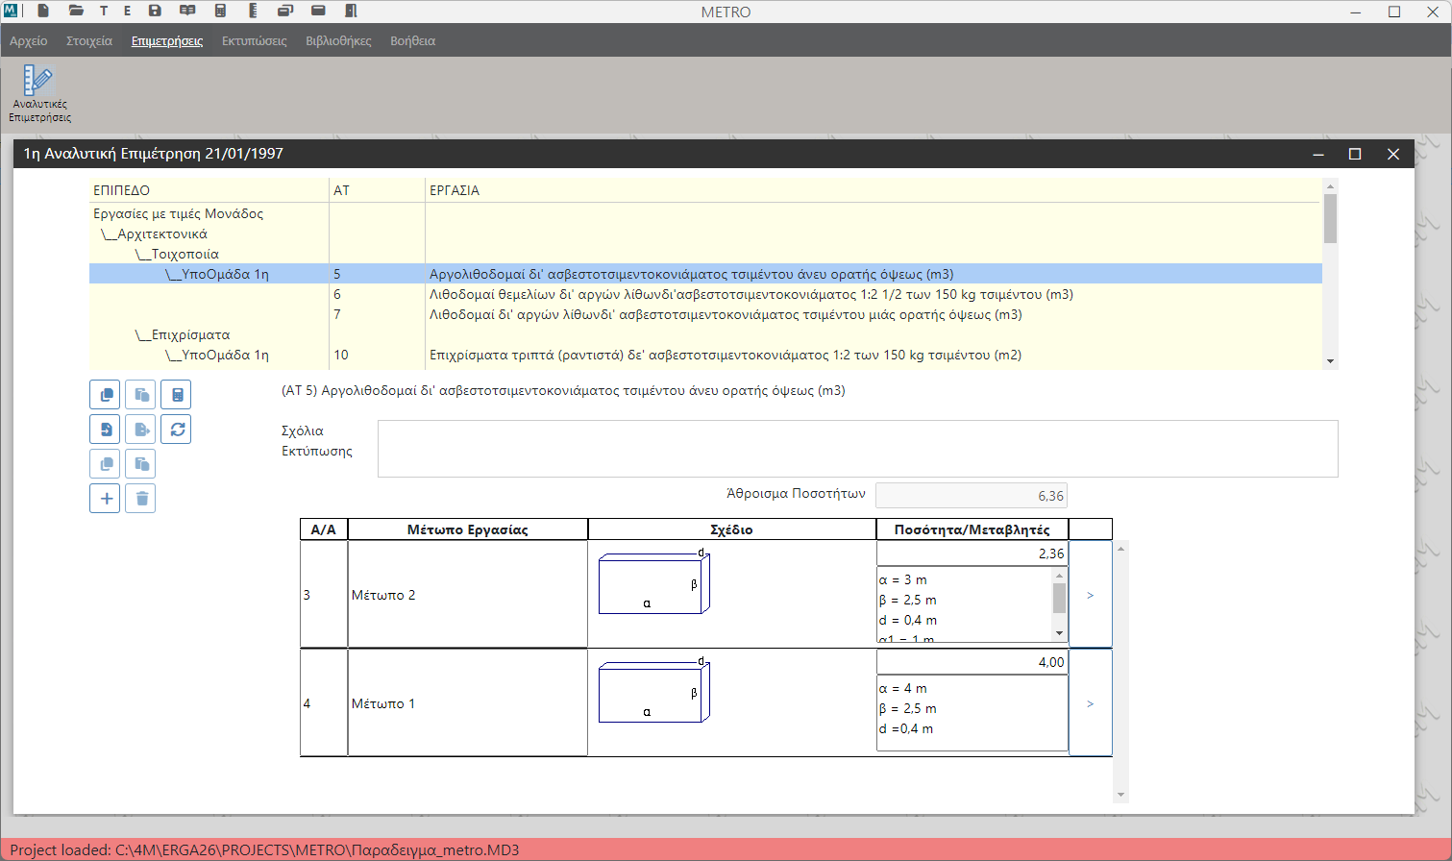Screen dimensions: 1452x861
Task: Expand Μέτωπο 1 row with the > arrow
Action: tap(1090, 704)
